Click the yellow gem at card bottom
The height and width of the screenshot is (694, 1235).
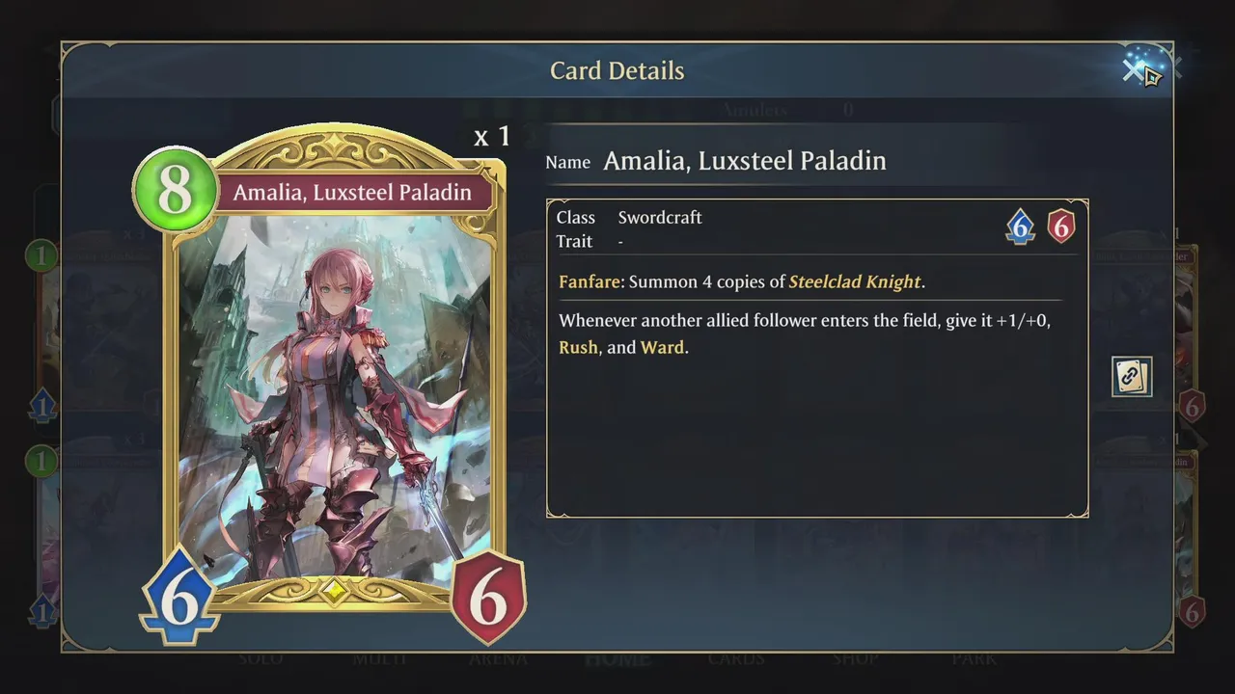[334, 592]
